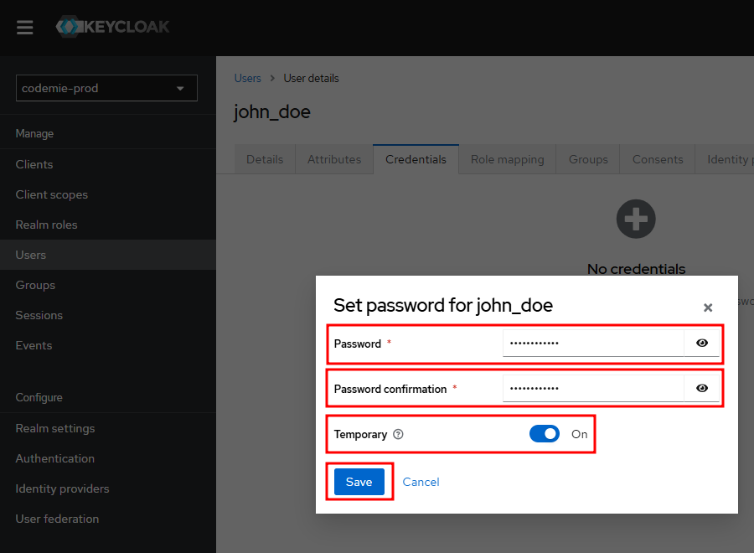The width and height of the screenshot is (754, 553).
Task: Reveal the password confirmation value
Action: 702,388
